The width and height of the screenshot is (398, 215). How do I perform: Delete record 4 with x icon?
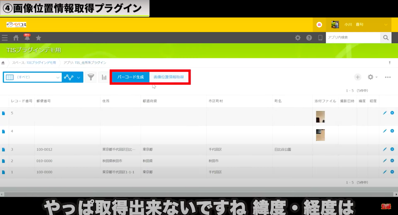tap(392, 131)
